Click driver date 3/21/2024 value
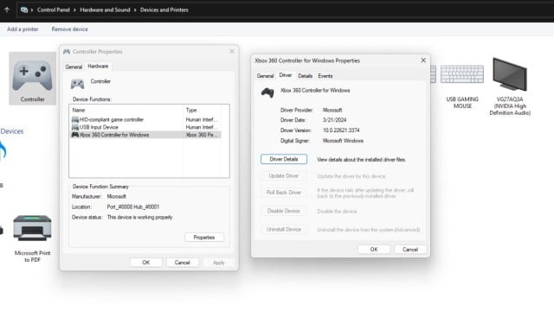554x311 pixels. coord(335,120)
